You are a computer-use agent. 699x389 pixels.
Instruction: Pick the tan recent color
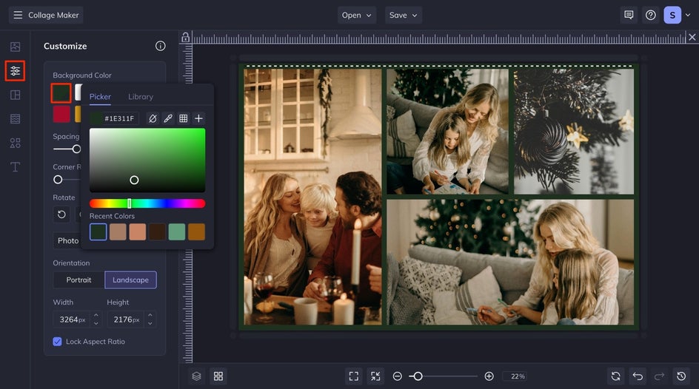(118, 232)
